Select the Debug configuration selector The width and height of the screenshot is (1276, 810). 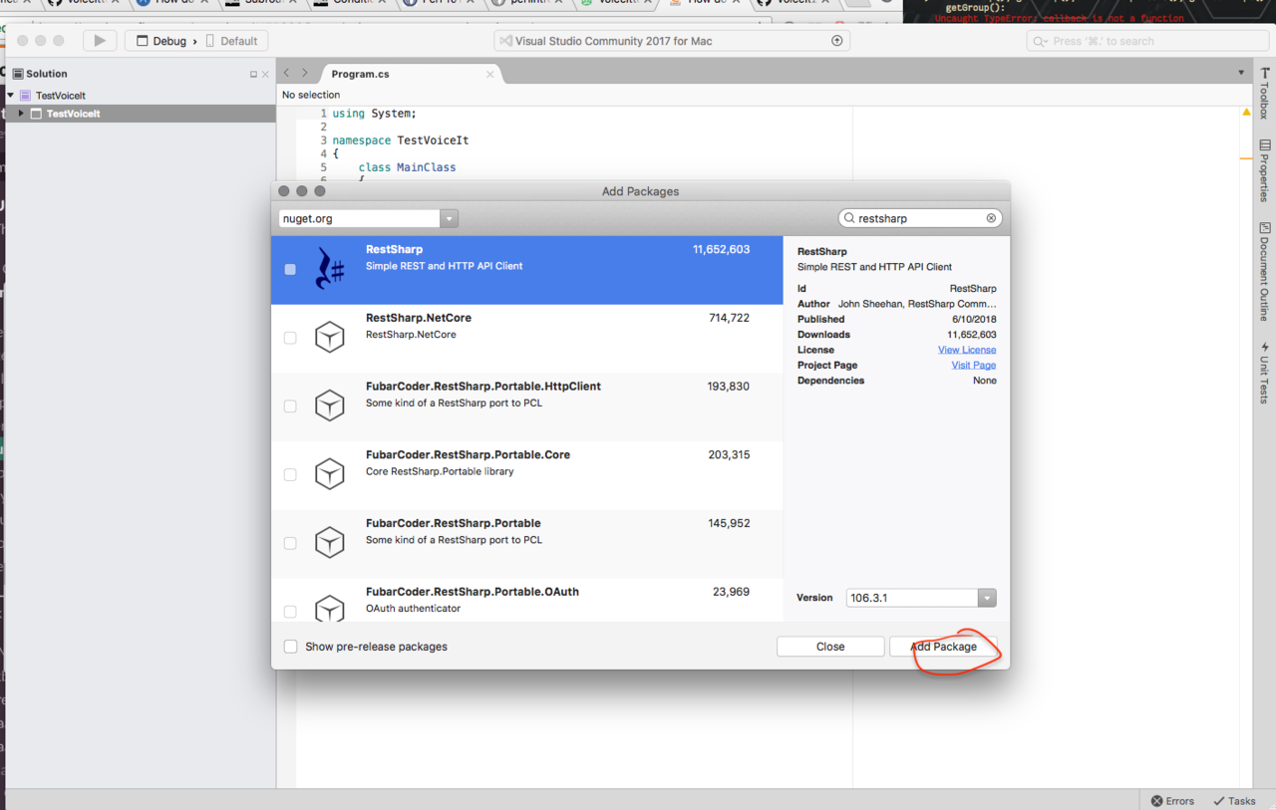(168, 41)
